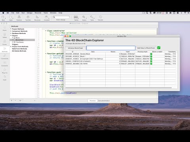
Task: Toggle the valid checkbox in 4D is Fantastic row
Action: click(x=151, y=61)
